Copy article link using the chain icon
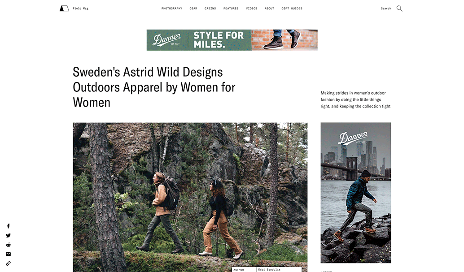 [x=8, y=263]
